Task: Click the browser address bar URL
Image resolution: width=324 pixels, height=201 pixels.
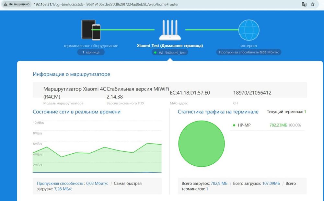Action: point(106,4)
